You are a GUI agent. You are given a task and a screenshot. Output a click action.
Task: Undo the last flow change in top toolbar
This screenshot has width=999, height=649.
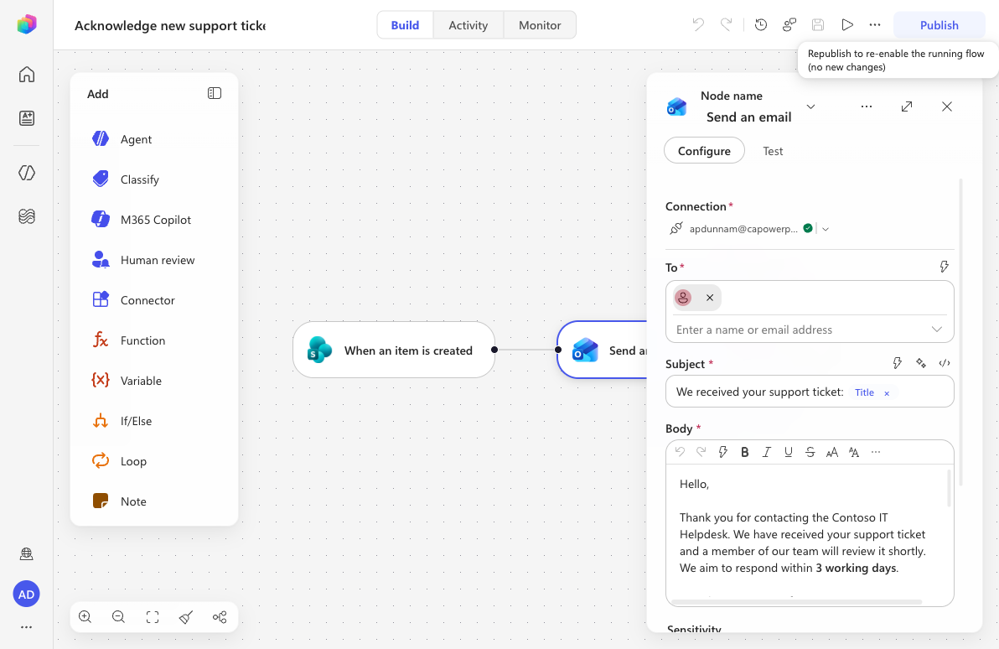point(698,25)
